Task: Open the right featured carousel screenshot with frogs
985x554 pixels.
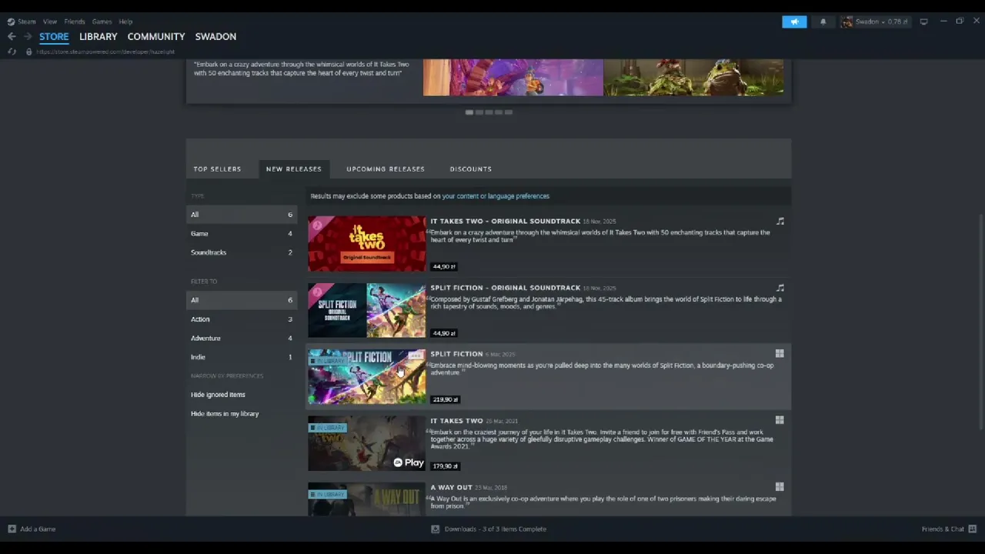Action: point(693,78)
